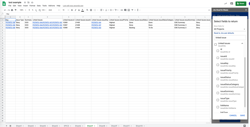Click the redo icon in toolbar
This screenshot has height=127, width=250.
pos(9,10)
